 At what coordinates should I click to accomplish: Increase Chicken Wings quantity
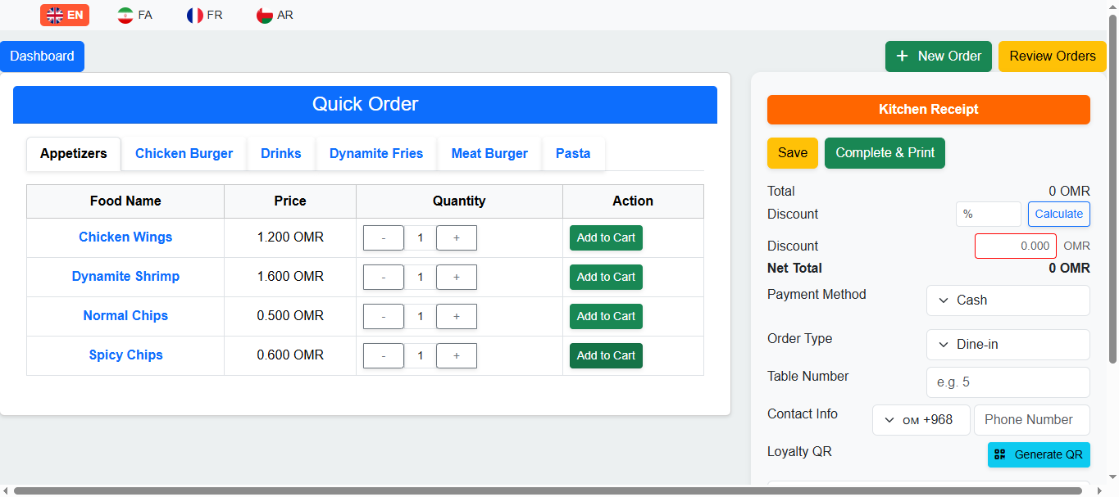point(456,238)
